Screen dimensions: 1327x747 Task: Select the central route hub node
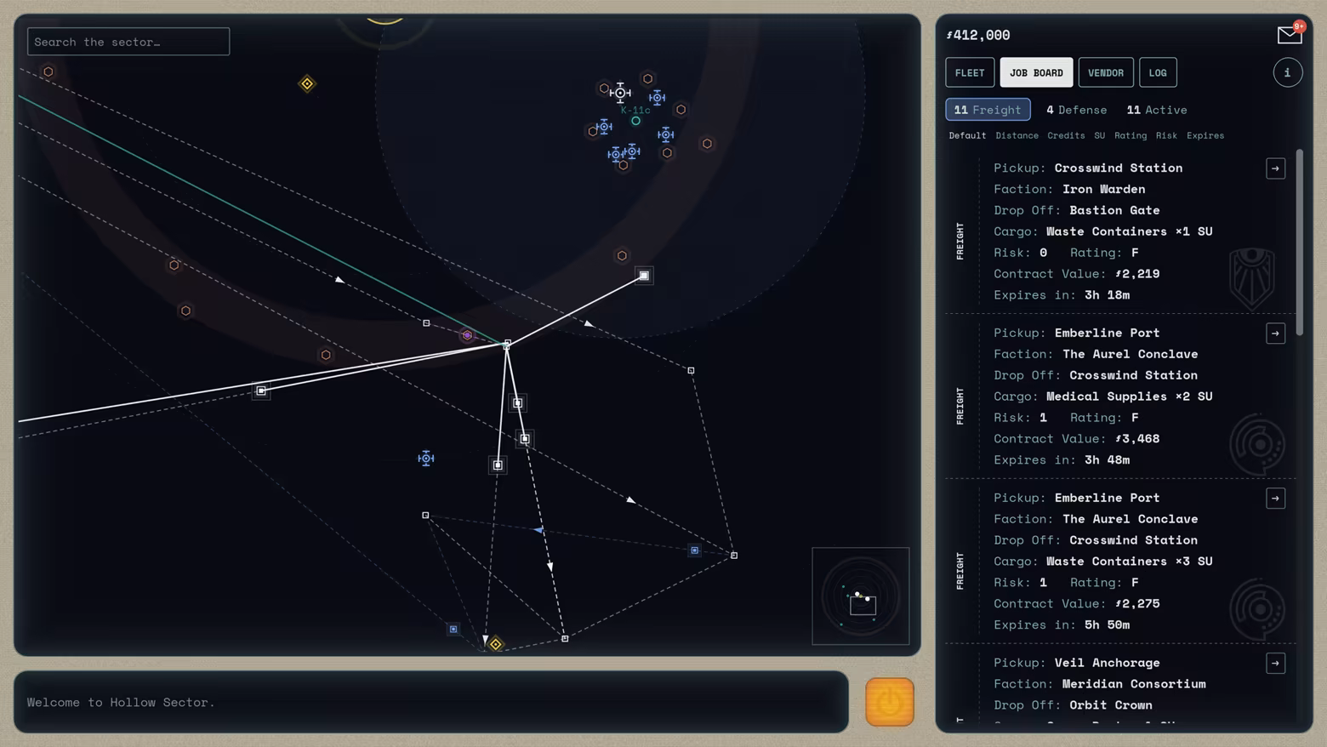coord(507,345)
